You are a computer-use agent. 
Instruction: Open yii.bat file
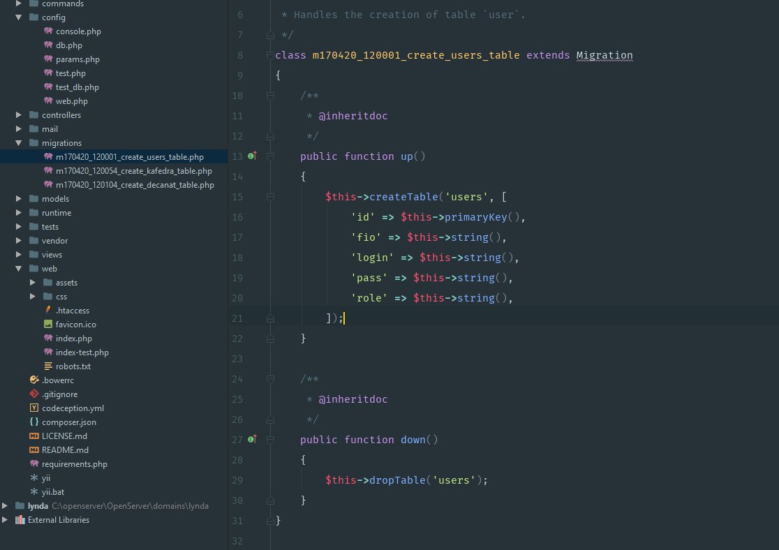pos(52,492)
